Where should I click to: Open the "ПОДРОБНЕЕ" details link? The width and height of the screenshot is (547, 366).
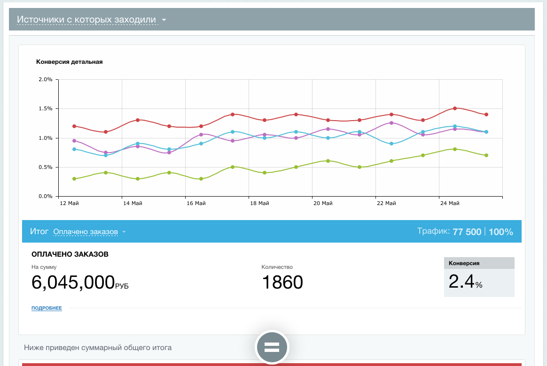point(47,308)
